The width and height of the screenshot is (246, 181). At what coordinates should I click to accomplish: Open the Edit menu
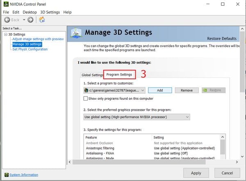[x=16, y=12]
